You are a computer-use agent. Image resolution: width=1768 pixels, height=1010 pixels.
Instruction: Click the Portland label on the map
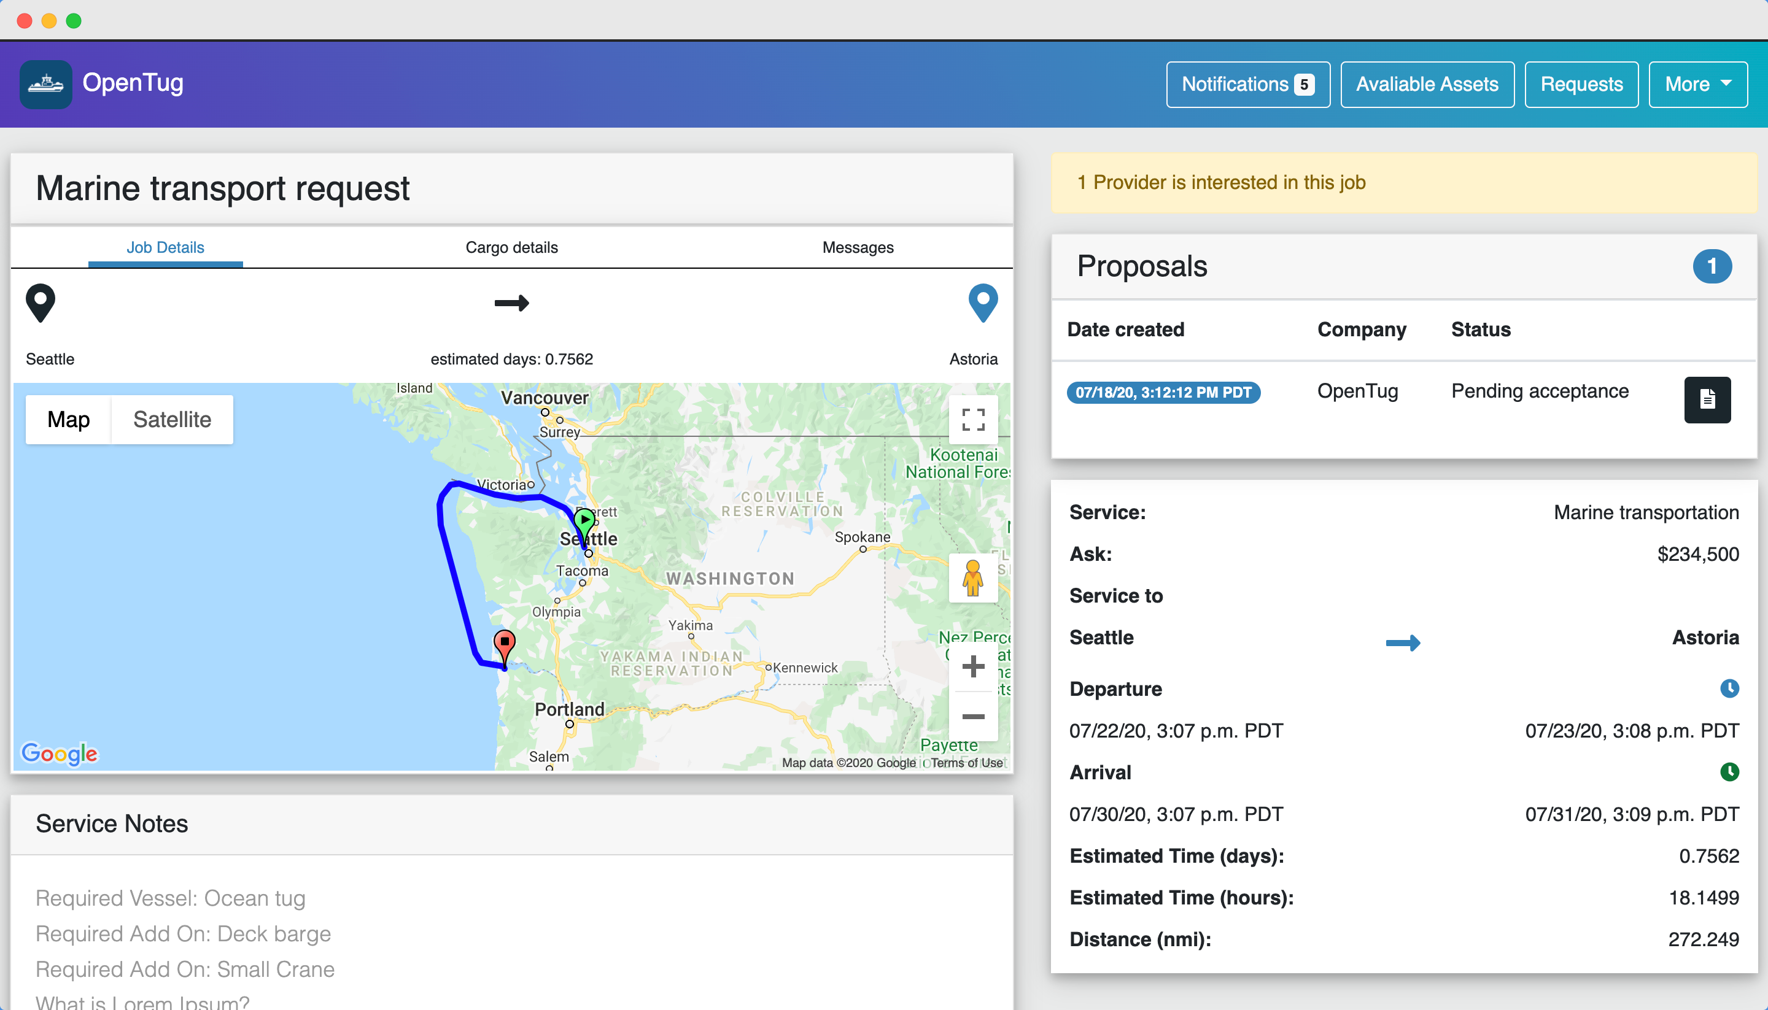click(569, 709)
